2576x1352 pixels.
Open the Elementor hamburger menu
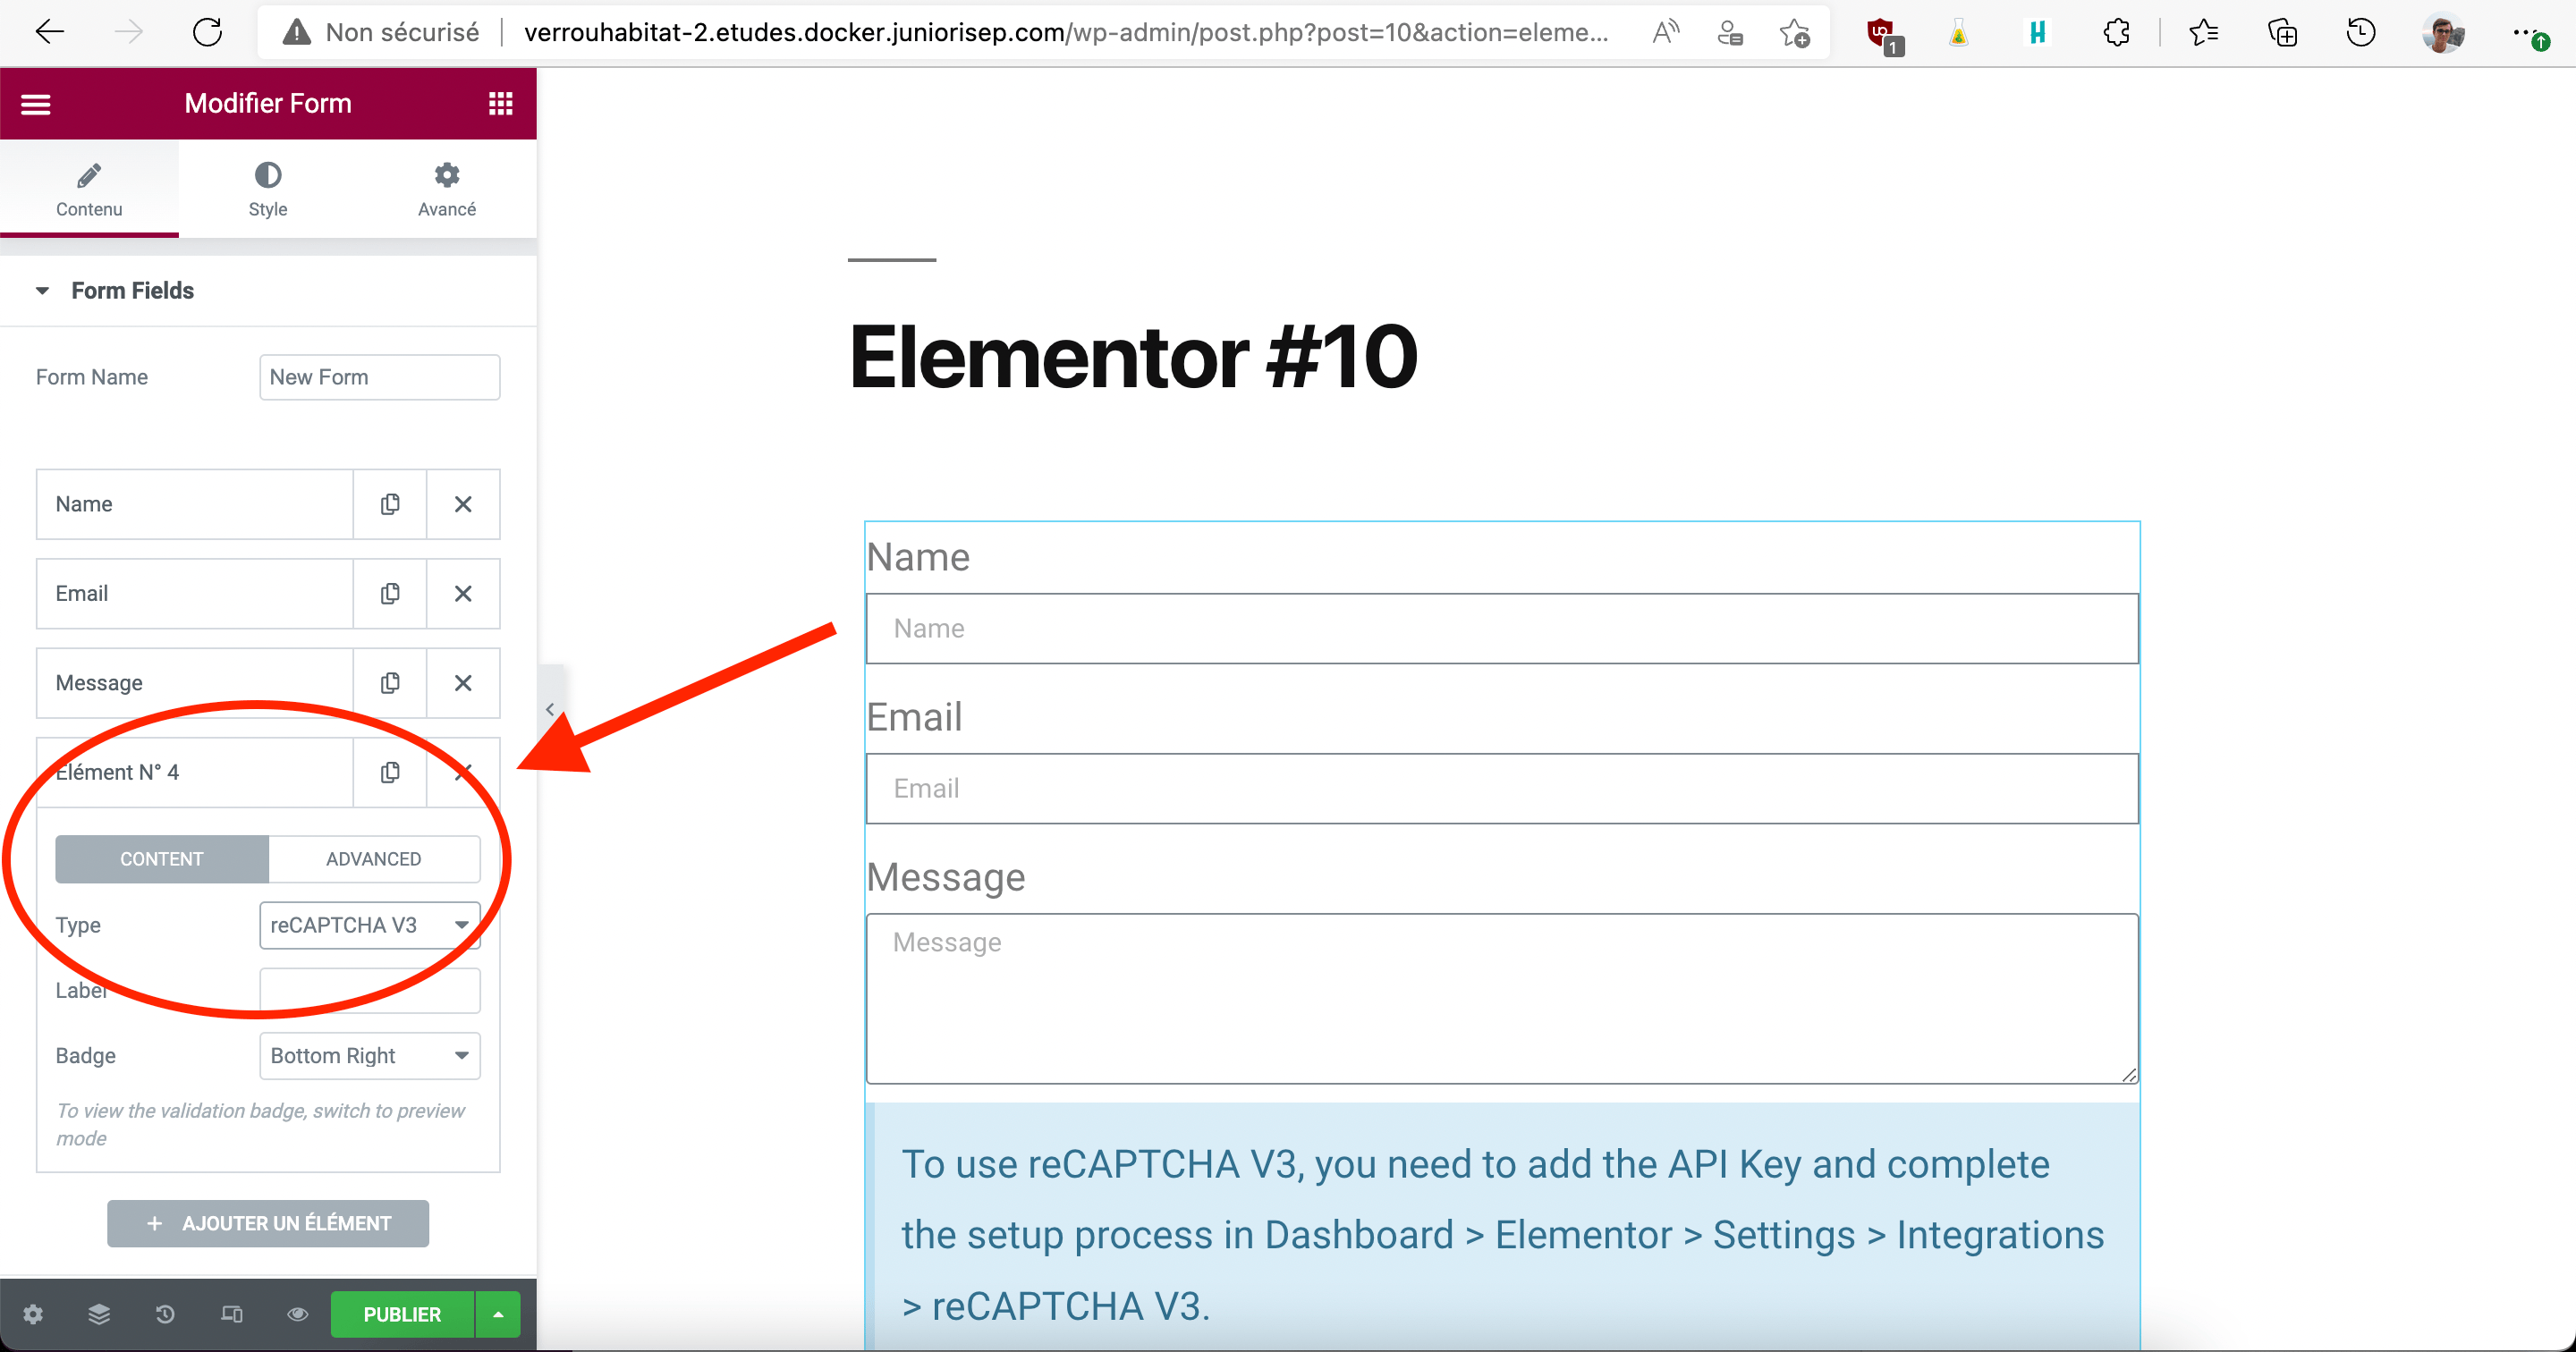pyautogui.click(x=36, y=104)
